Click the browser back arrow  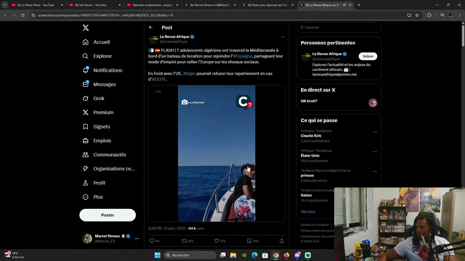(x=5, y=15)
